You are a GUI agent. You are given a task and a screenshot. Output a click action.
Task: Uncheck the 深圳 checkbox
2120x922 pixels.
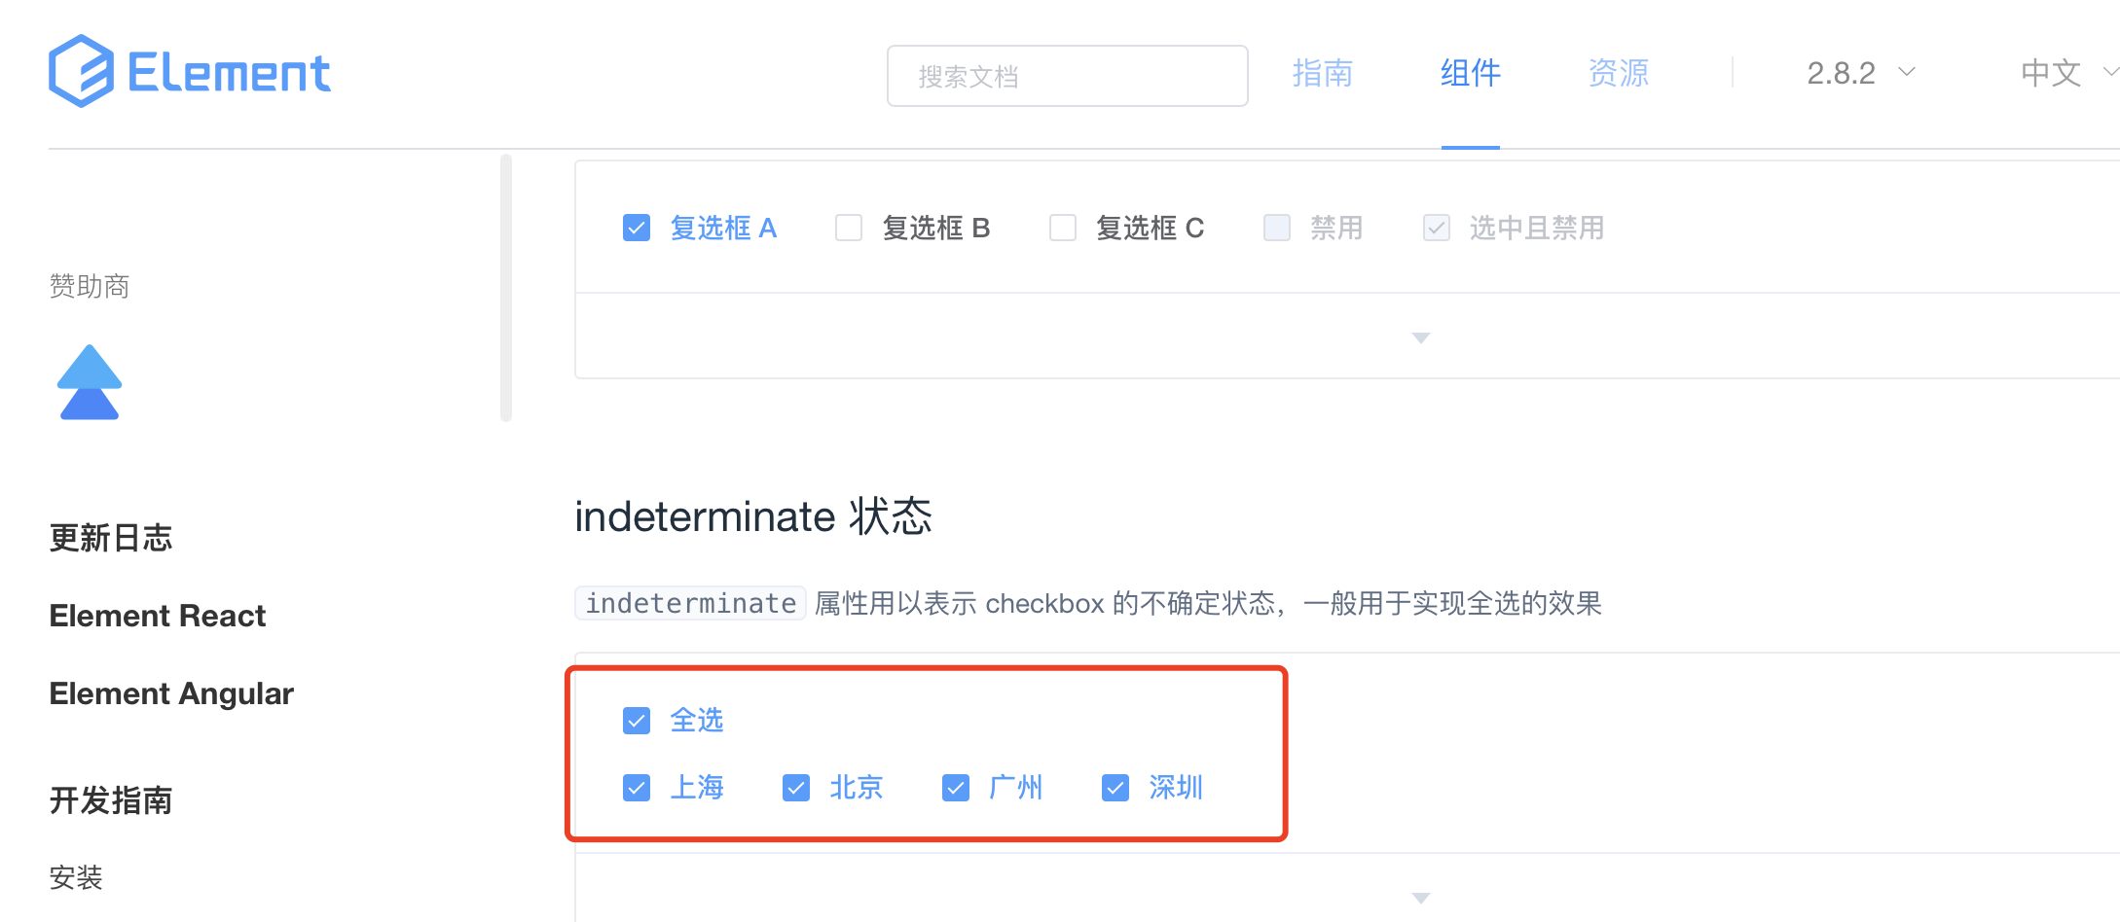click(1115, 788)
